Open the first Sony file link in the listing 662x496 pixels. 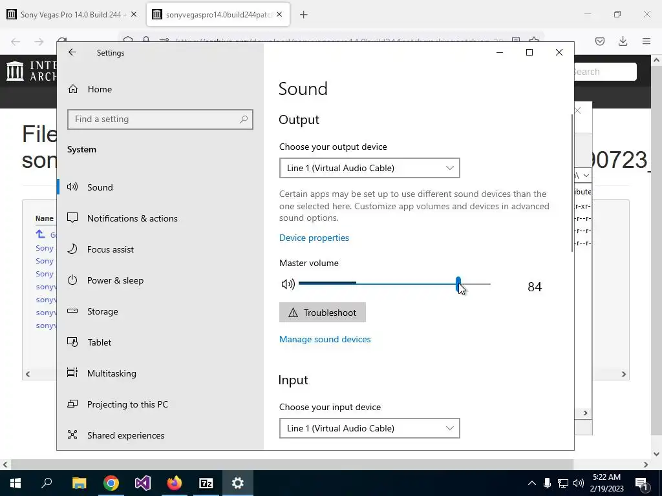45,249
